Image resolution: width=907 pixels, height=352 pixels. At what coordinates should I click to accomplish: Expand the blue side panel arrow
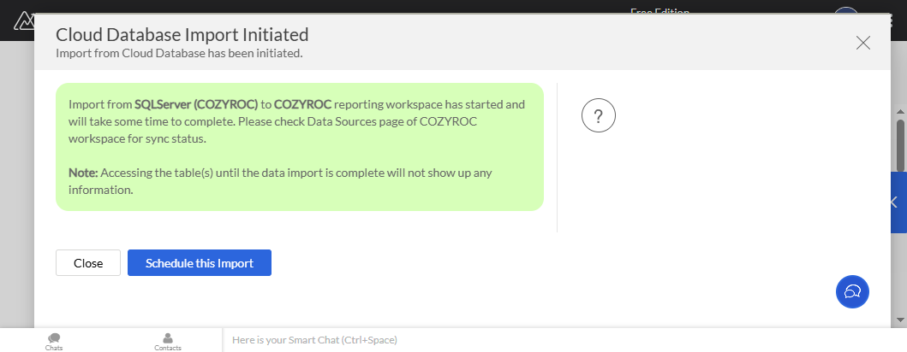(x=895, y=202)
